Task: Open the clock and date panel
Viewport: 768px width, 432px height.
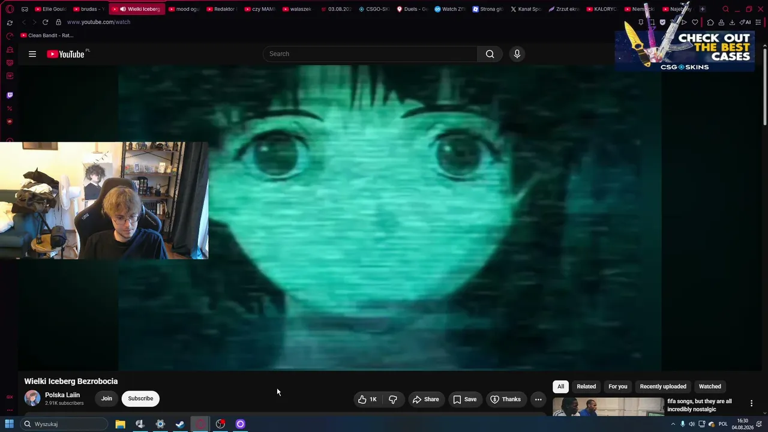Action: [x=743, y=424]
